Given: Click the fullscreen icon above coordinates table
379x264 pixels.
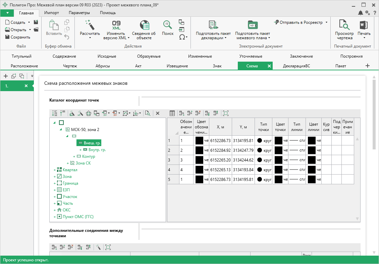Looking at the screenshot, I should (x=225, y=113).
